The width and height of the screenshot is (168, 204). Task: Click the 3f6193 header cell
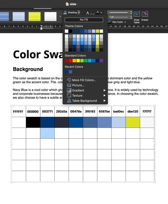90,111
